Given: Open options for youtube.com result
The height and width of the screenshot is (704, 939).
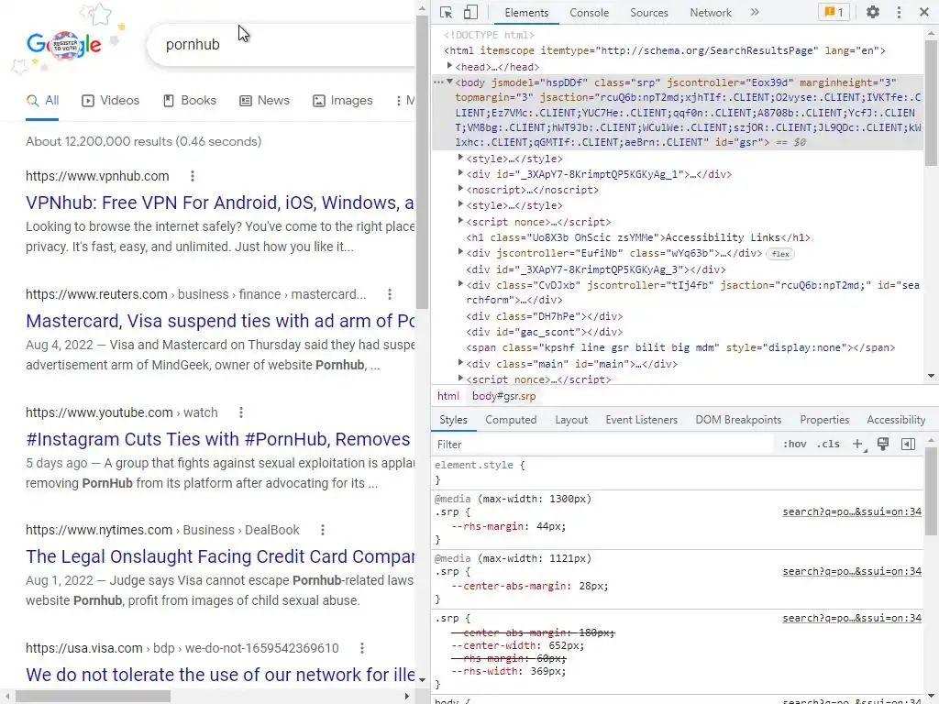Looking at the screenshot, I should click(x=241, y=412).
